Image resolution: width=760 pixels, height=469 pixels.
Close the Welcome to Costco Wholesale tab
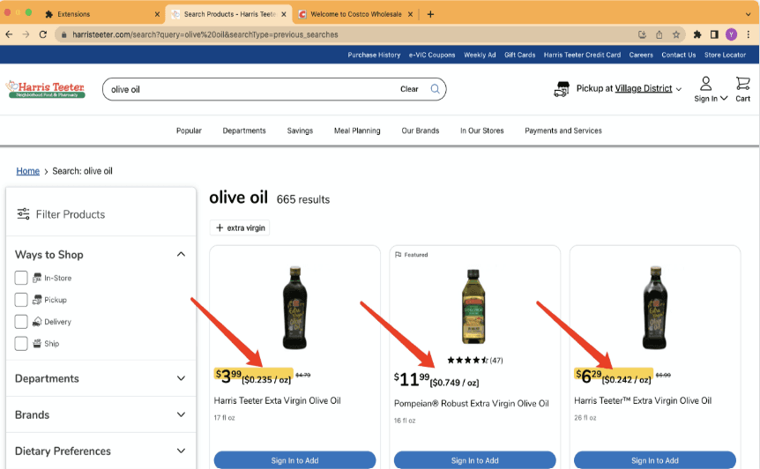(410, 14)
